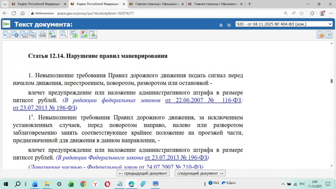Add a bookmark with red ribbon icon

click(84, 34)
